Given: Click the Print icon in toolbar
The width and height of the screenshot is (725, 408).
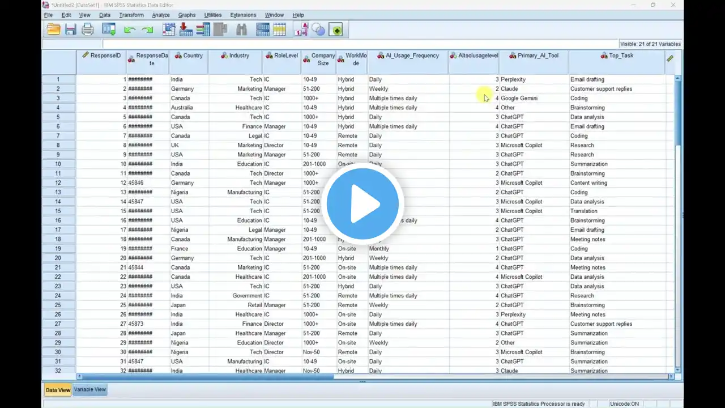Looking at the screenshot, I should 88,29.
